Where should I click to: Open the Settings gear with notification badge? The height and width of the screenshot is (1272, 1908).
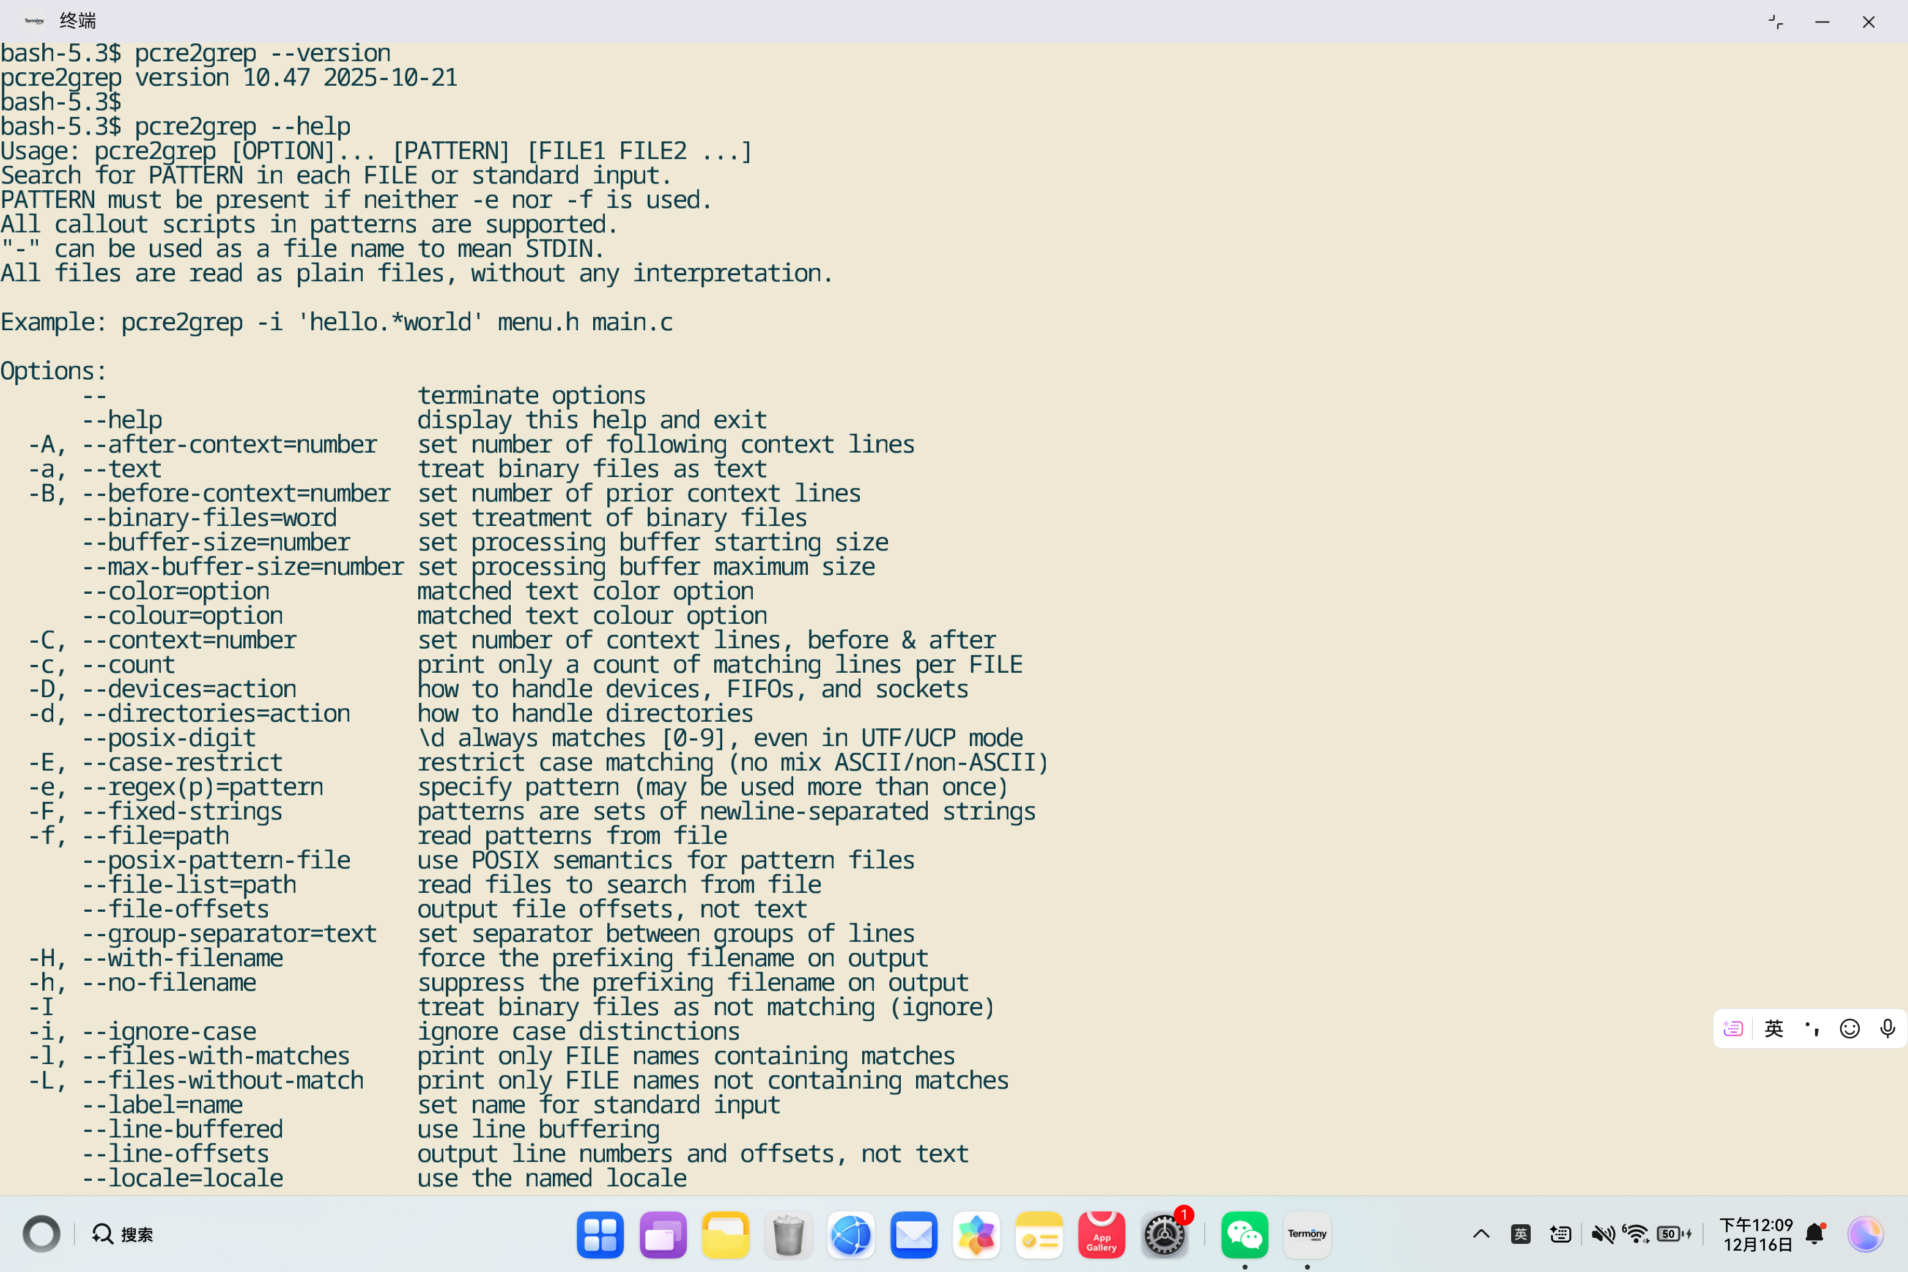1164,1234
